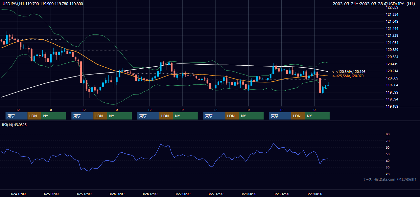Click the 3/27 00:00 time label
Screen dimensions: 420x197
point(182,194)
